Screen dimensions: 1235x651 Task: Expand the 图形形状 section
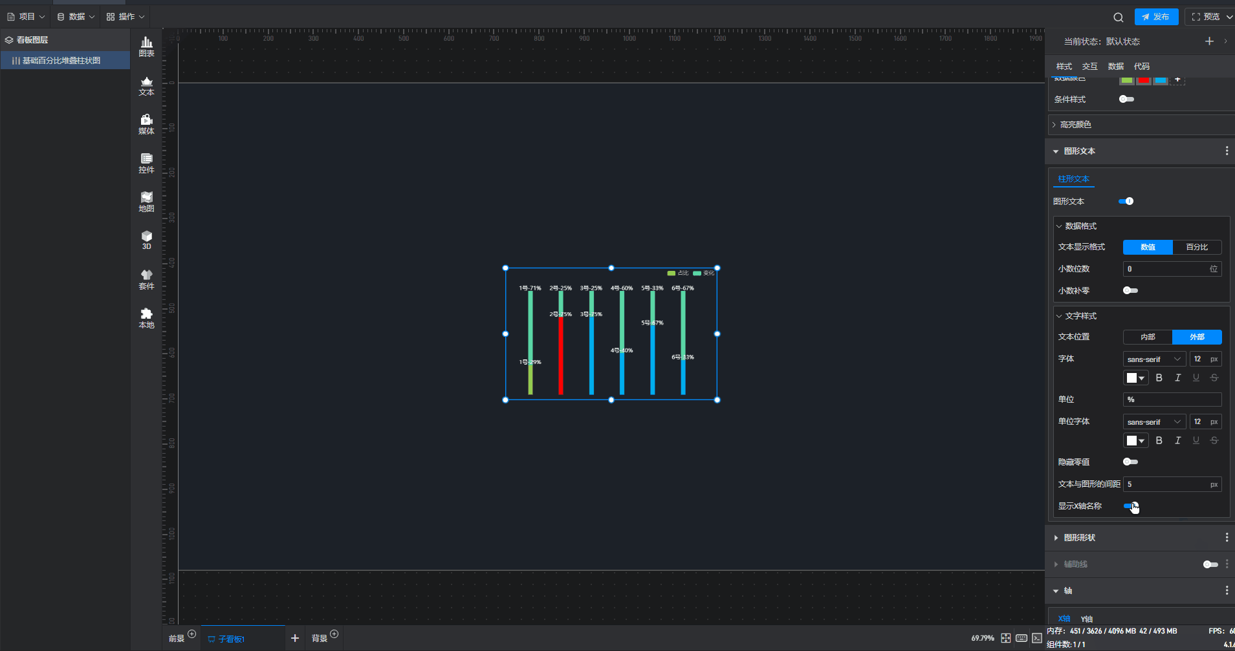pos(1079,538)
